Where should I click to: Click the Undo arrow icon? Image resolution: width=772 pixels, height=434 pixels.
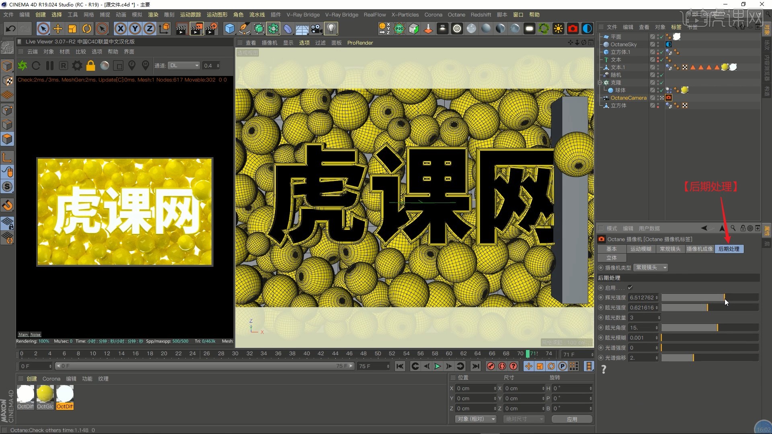10,29
